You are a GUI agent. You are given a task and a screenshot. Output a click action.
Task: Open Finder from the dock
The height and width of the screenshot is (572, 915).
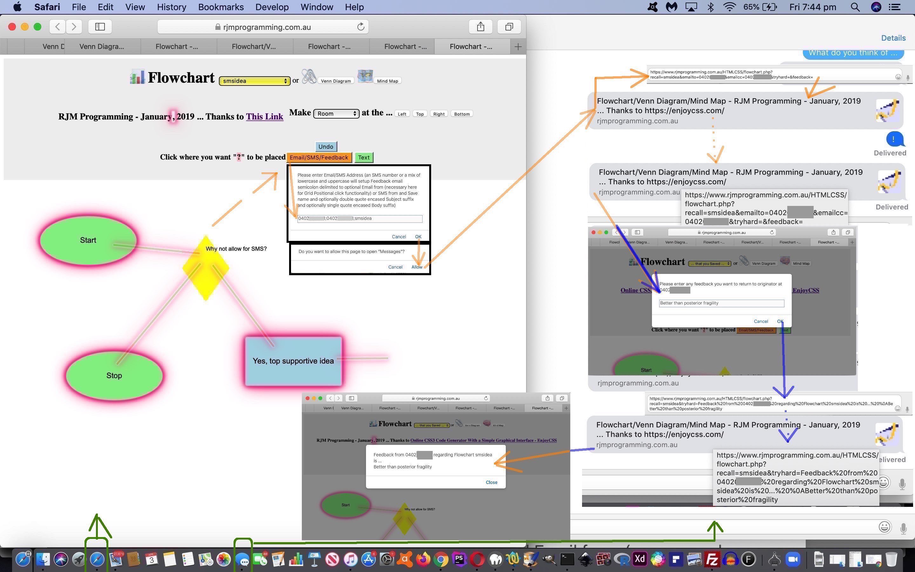(43, 559)
